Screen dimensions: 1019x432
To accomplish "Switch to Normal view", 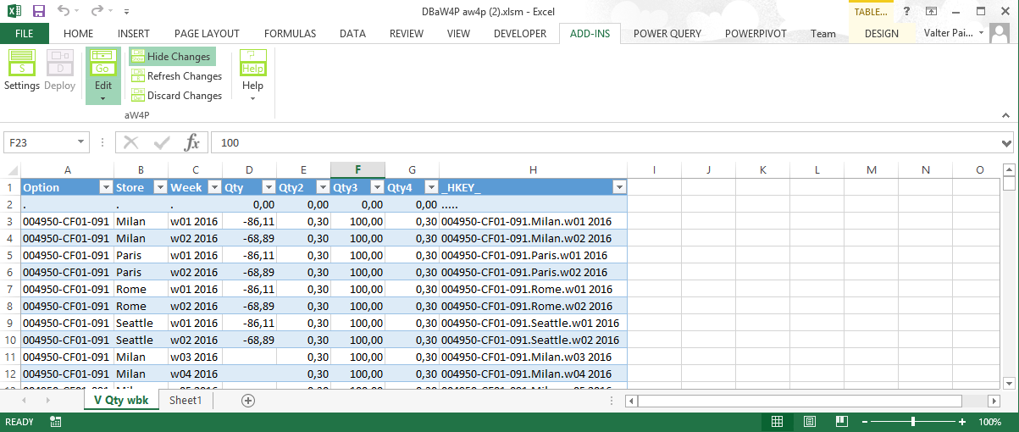I will click(777, 422).
